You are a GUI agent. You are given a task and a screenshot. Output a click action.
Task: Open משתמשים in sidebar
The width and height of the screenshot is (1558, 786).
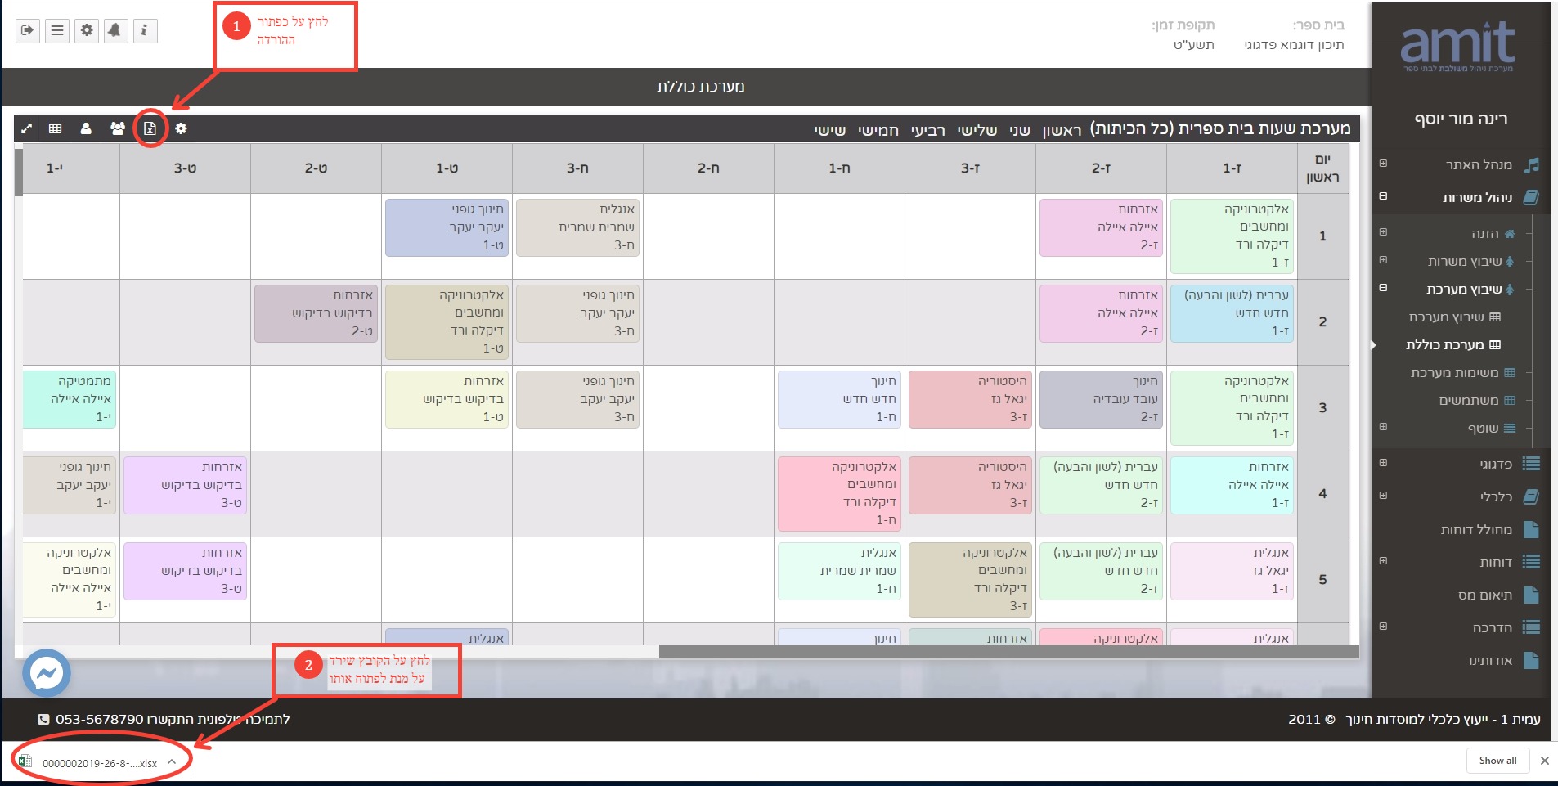coord(1477,401)
